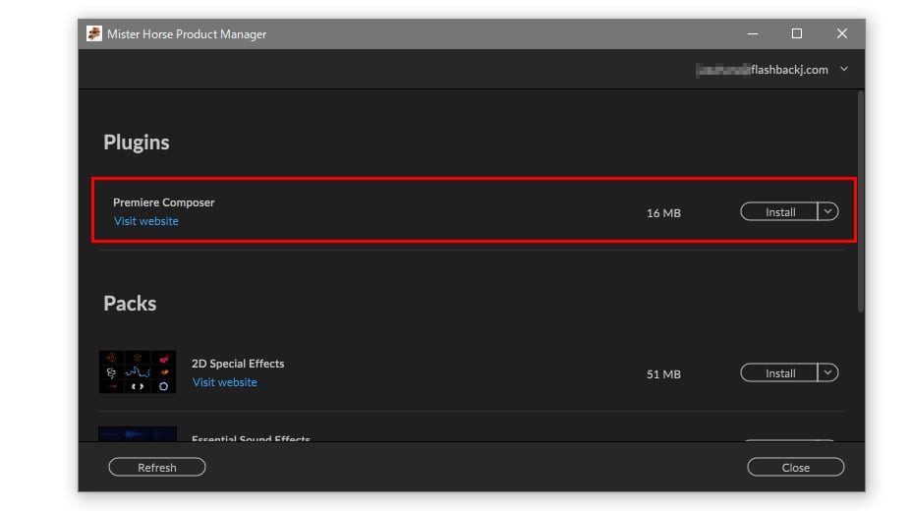Minimize the Product Manager window

click(752, 34)
